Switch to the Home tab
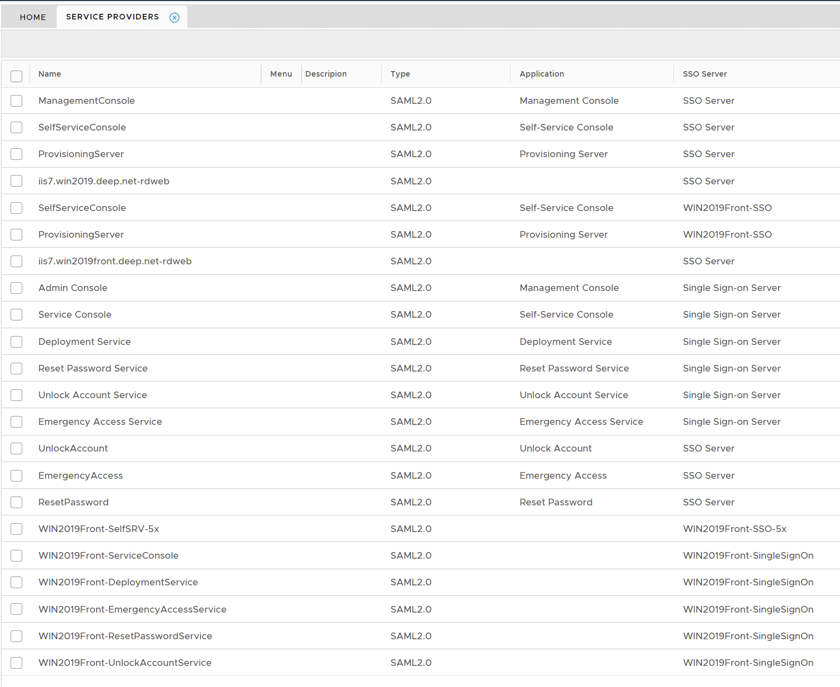Screen dimensions: 840x687 point(33,17)
